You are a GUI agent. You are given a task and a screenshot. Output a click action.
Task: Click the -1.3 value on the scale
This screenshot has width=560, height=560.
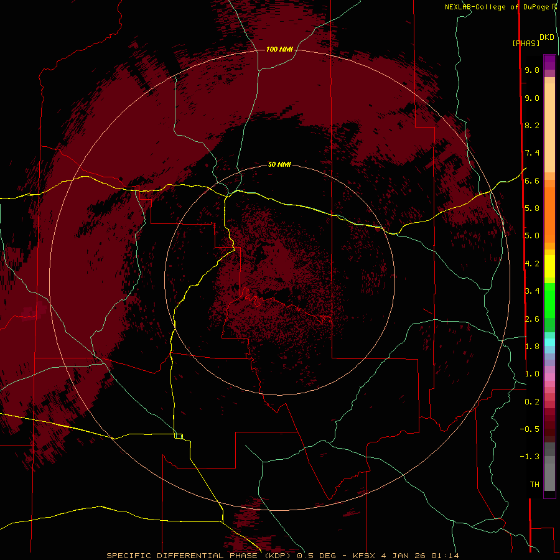[530, 457]
